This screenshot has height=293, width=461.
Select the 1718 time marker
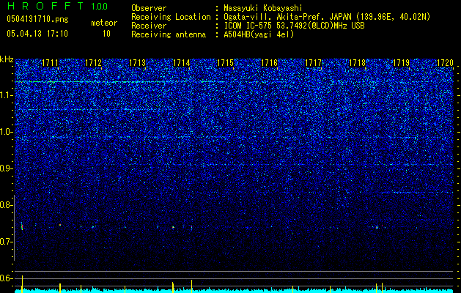(x=357, y=63)
